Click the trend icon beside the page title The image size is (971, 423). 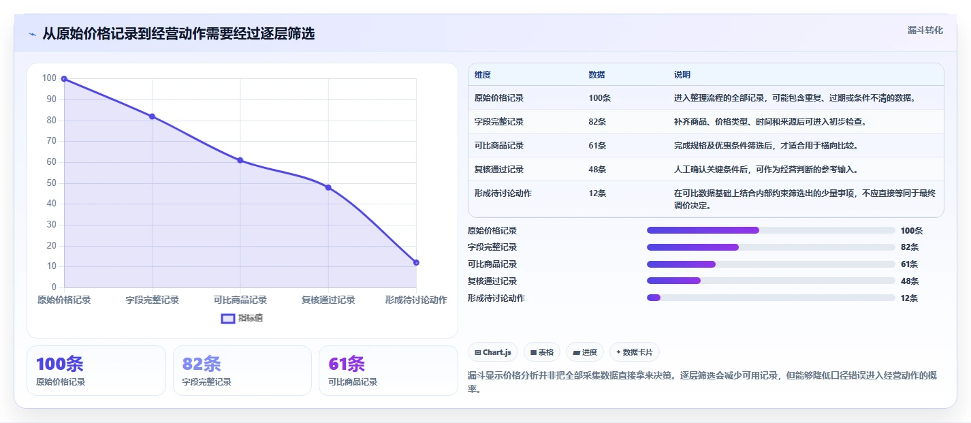pos(32,34)
